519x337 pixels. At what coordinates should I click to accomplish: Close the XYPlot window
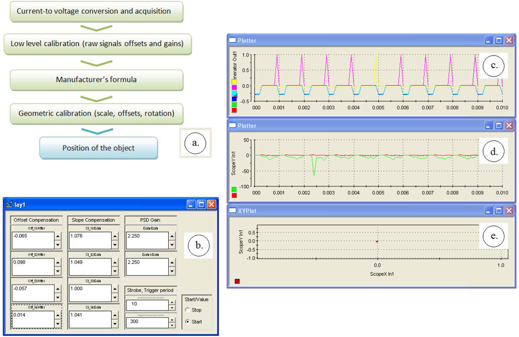click(x=509, y=210)
